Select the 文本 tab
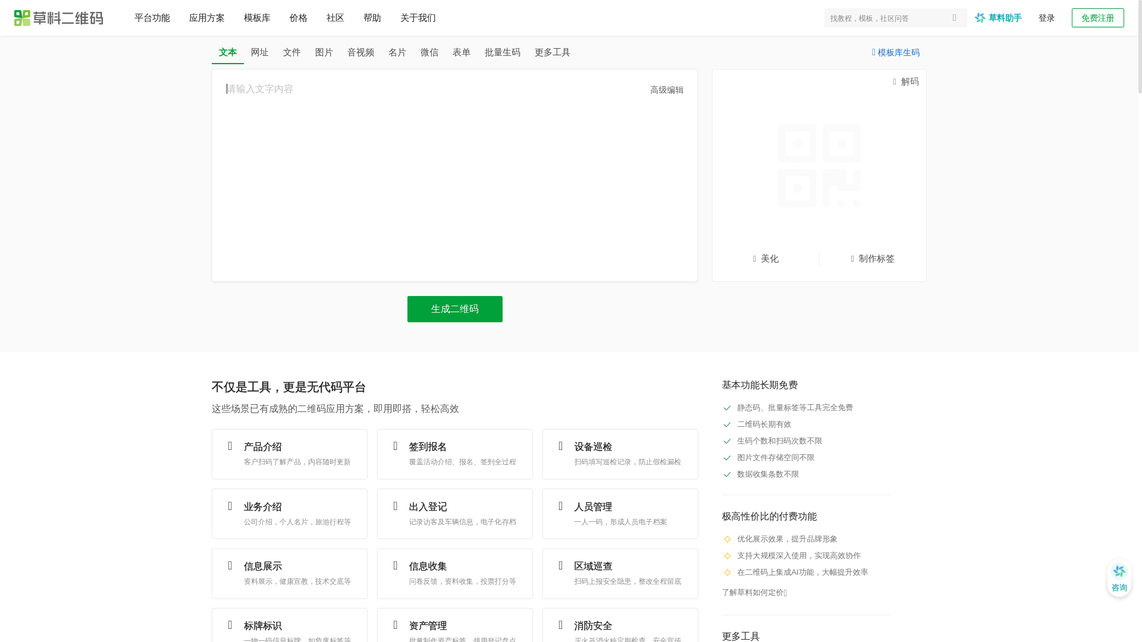The width and height of the screenshot is (1142, 642). (x=228, y=52)
